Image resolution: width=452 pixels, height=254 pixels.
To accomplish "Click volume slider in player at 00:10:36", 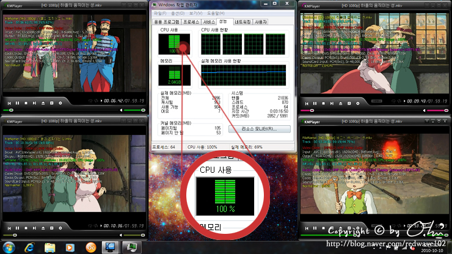I will [x=134, y=235].
